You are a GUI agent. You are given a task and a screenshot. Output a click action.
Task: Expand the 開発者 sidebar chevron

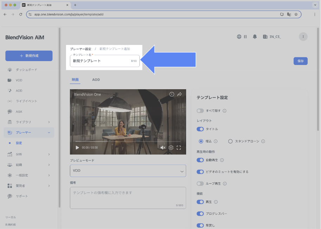49,185
